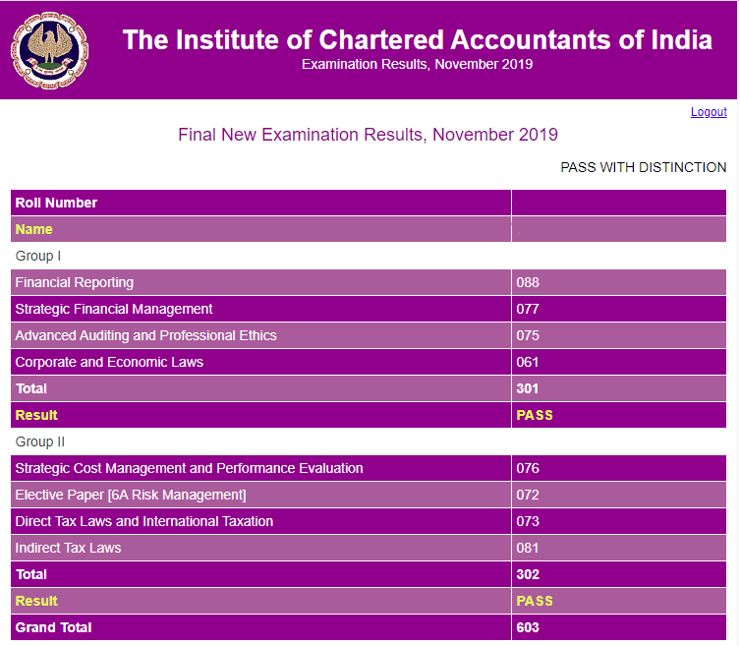
Task: Click the Group II total value 302
Action: (528, 574)
